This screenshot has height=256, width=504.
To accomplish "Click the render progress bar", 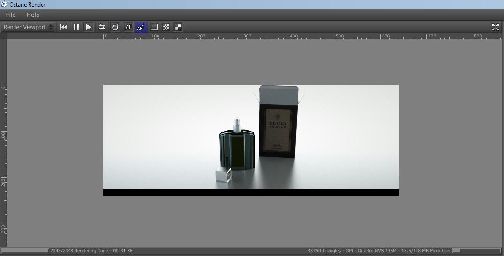I will click(25, 250).
